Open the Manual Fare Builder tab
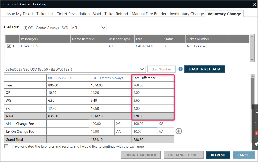 point(149,14)
